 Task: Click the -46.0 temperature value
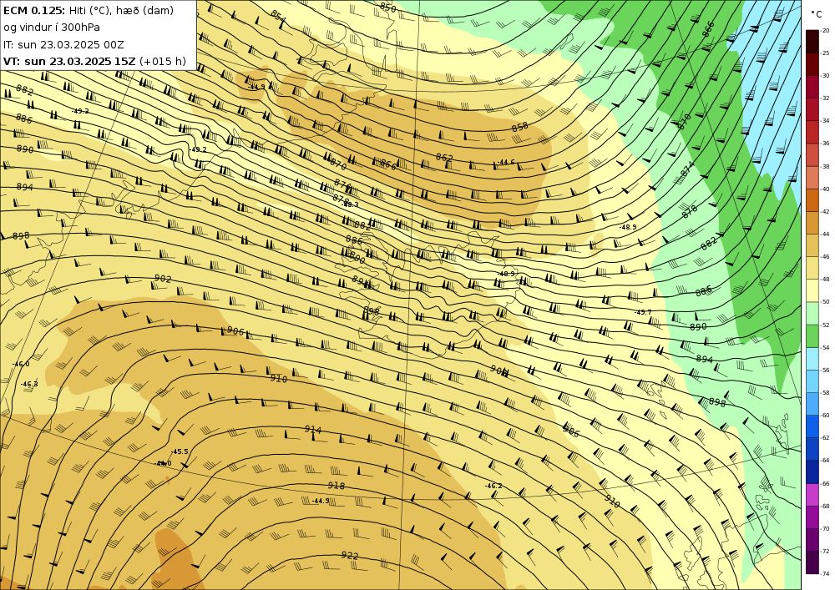(x=22, y=364)
